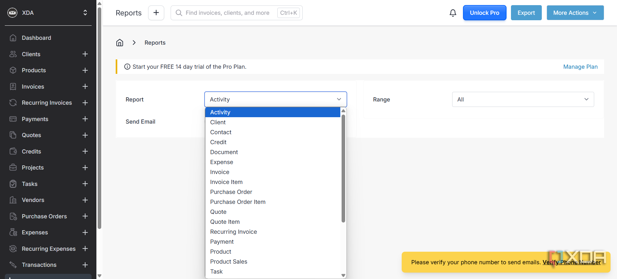The width and height of the screenshot is (617, 279).
Task: Click the report dropdown list scrollbar
Action: point(343,169)
